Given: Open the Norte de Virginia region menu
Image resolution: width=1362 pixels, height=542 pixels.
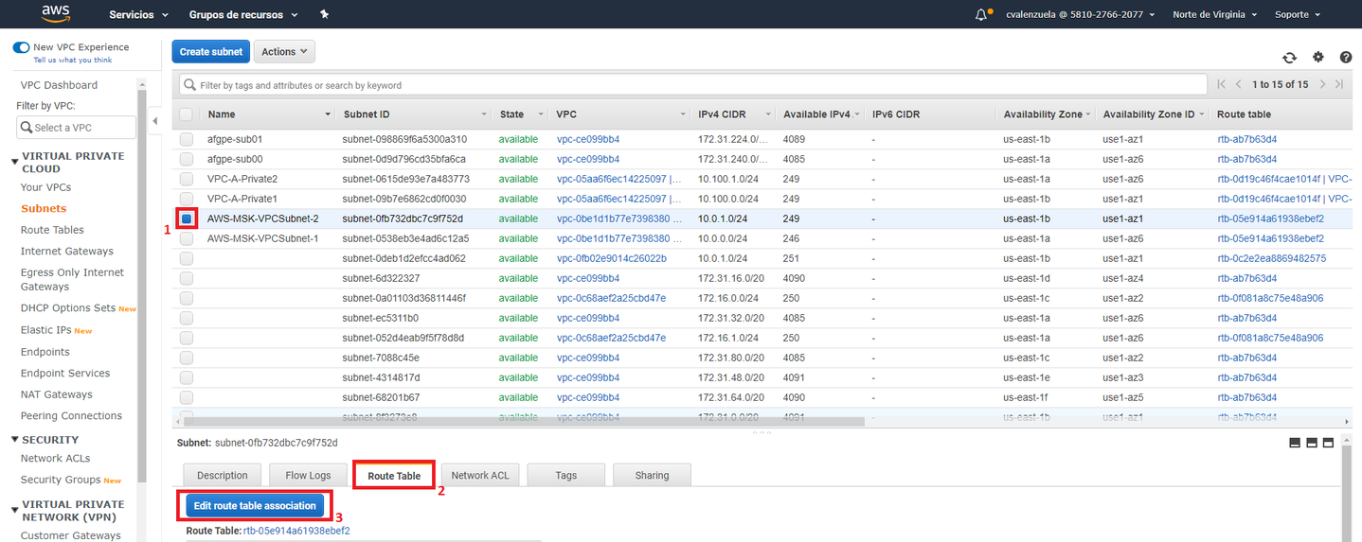Looking at the screenshot, I should point(1215,15).
